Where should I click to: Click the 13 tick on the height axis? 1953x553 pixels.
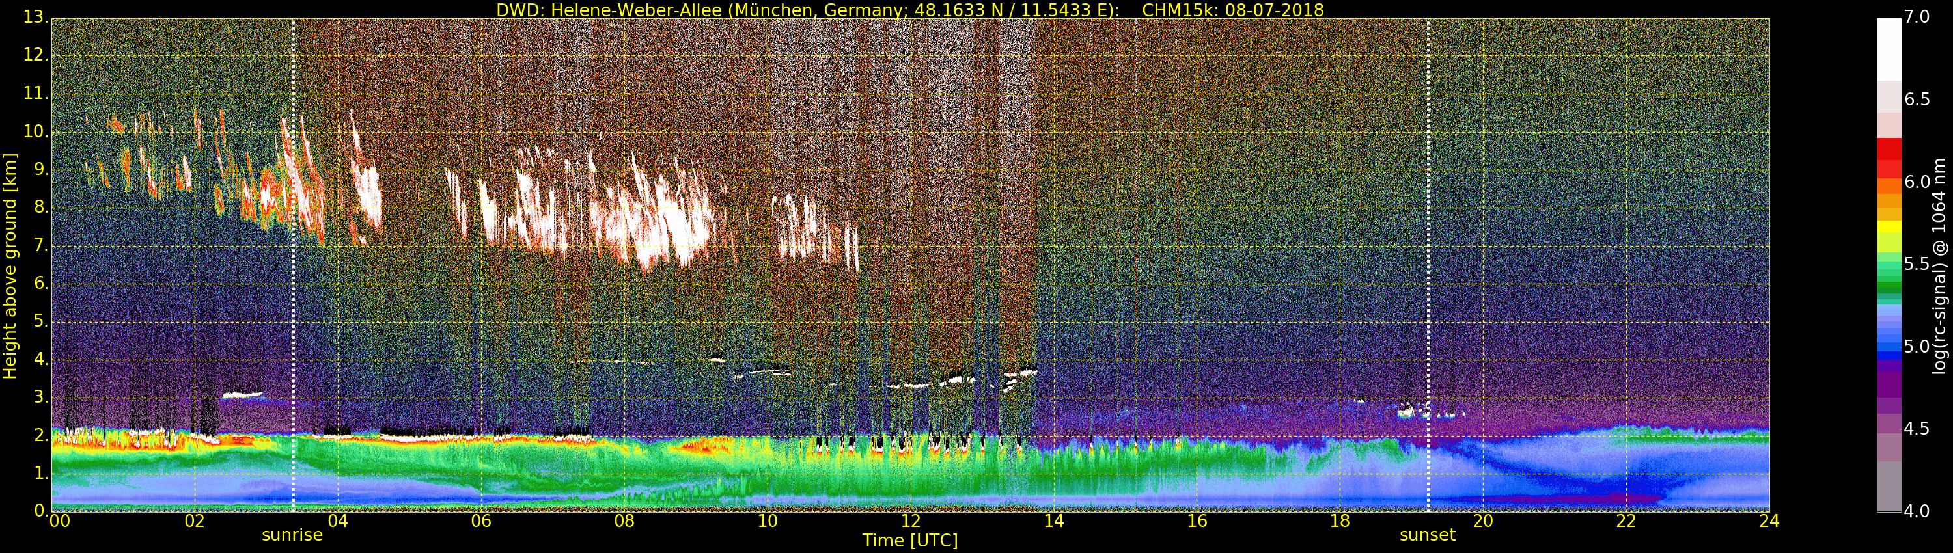pos(36,18)
